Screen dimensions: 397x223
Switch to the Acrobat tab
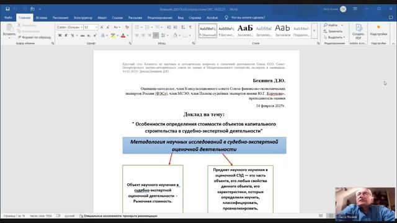point(212,18)
